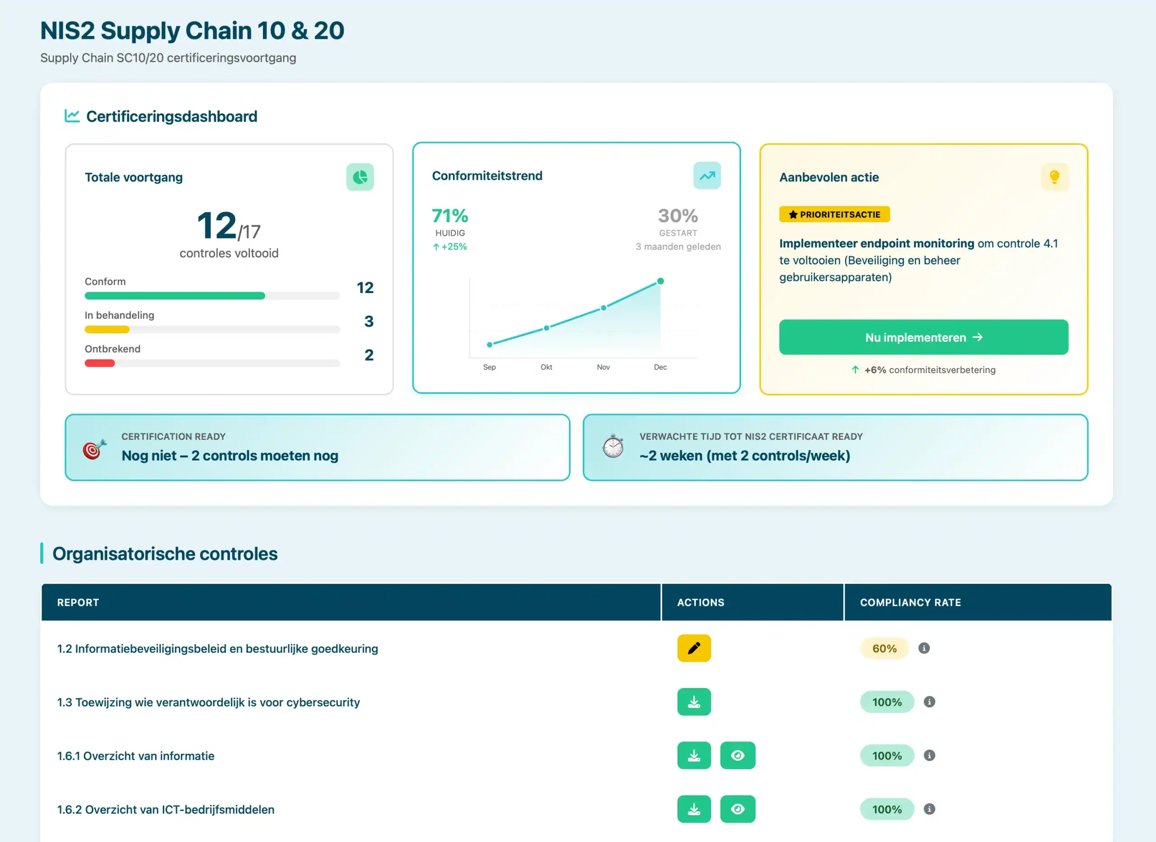Click the Certification Ready status card

317,447
